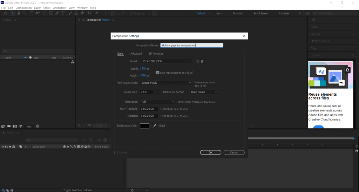The image size is (359, 192).
Task: Open the Drop Frame dropdown
Action: coord(204,92)
